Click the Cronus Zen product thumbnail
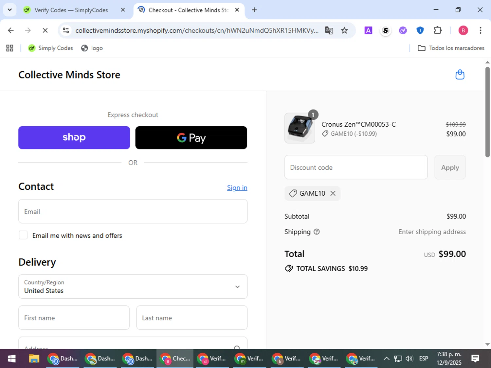Screen dimensions: 491x368 coord(300,128)
